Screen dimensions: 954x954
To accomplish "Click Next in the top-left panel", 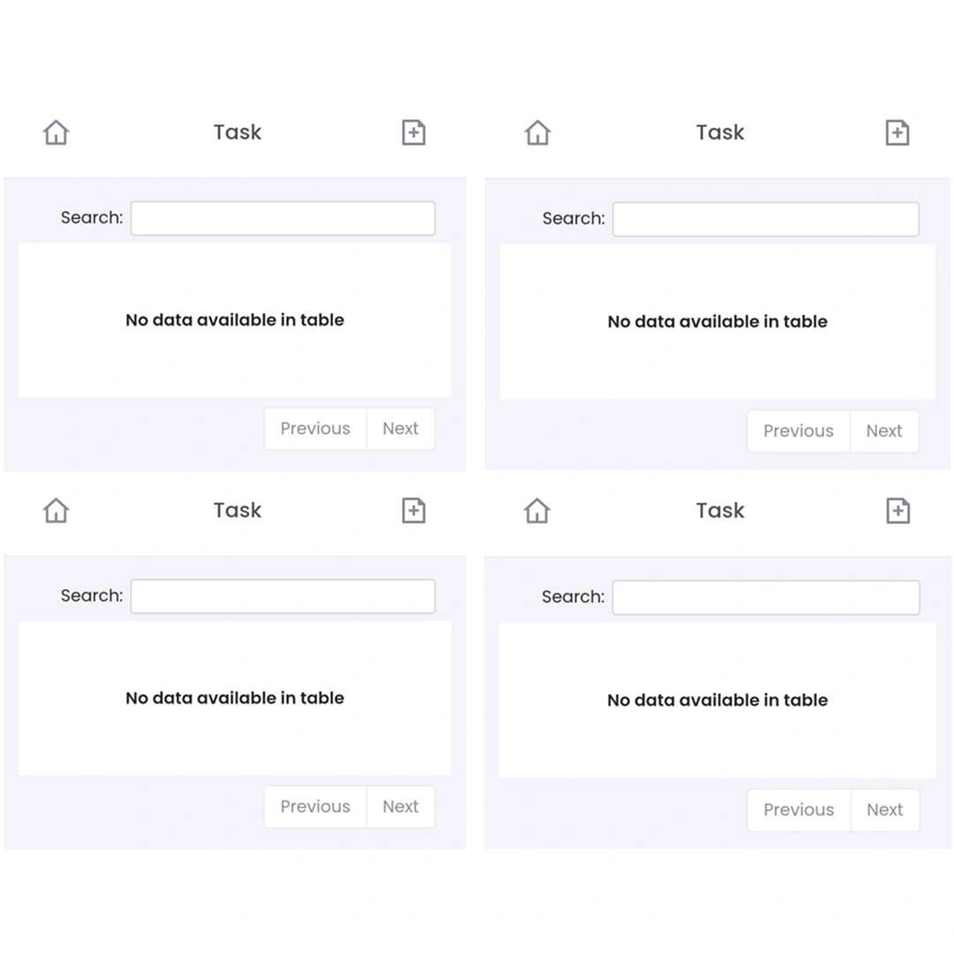I will tap(400, 429).
